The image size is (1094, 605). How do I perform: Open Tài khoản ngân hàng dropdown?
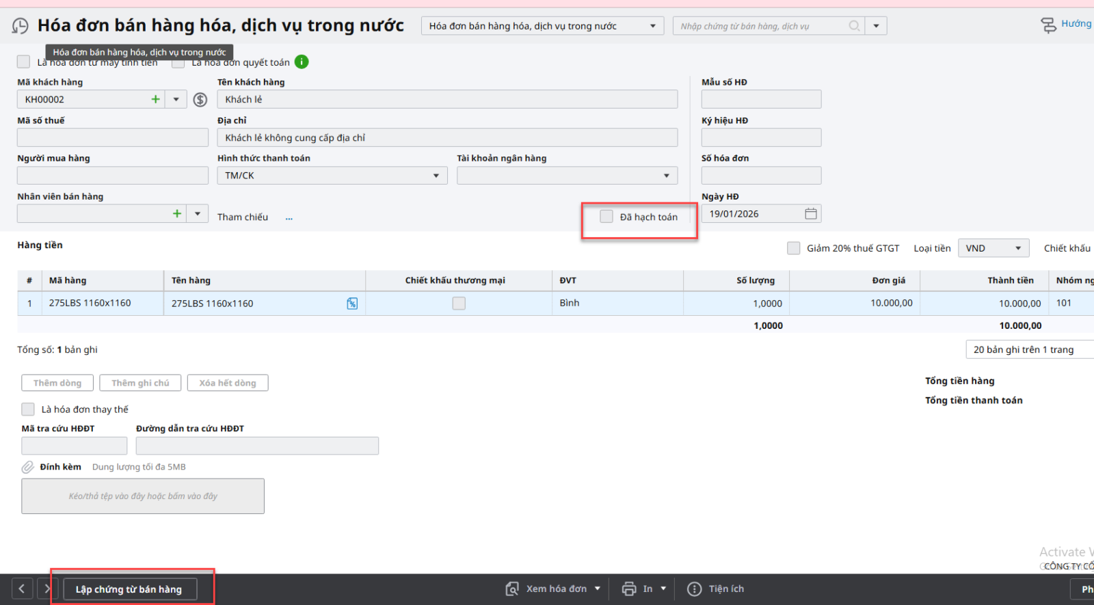567,176
